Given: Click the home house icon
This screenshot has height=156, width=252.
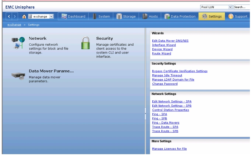Looking at the screenshot, I should pos(24,16).
